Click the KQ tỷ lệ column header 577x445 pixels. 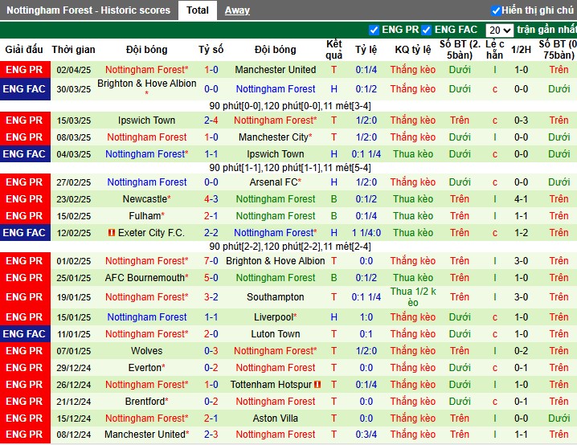point(413,50)
